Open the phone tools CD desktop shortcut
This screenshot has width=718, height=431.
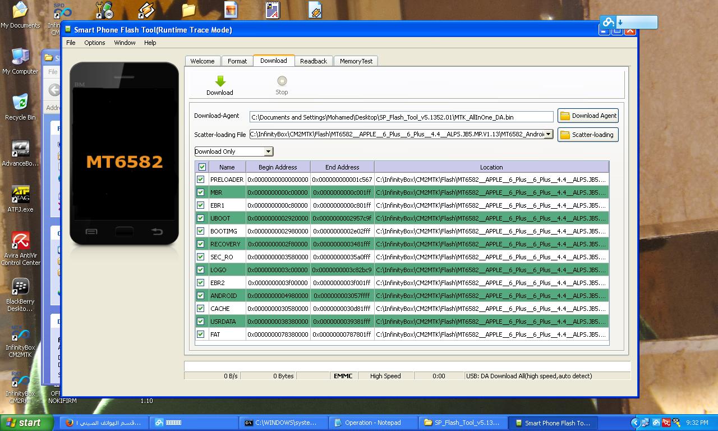(x=104, y=10)
